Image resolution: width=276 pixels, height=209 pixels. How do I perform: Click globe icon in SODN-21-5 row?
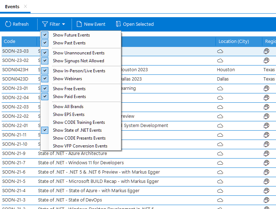(266, 181)
